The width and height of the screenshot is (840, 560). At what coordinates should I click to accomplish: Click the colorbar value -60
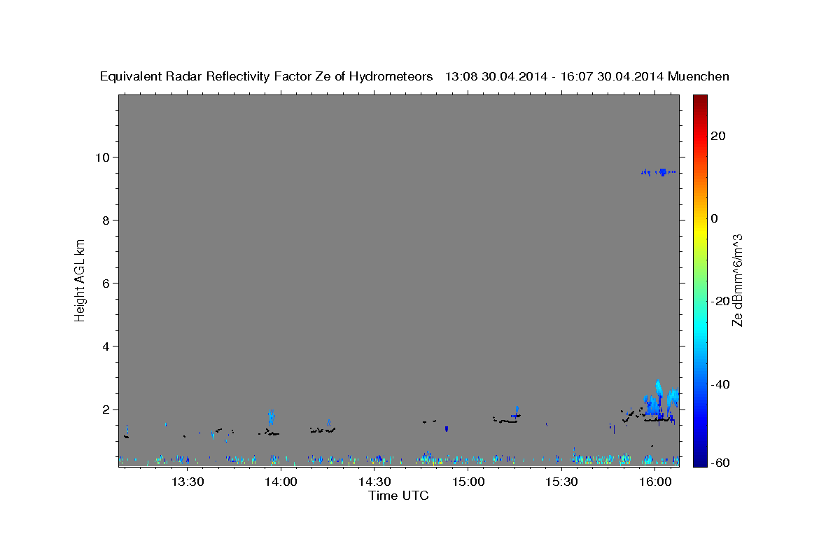720,463
